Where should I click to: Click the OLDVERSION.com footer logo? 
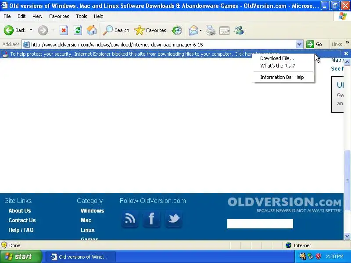tap(284, 205)
